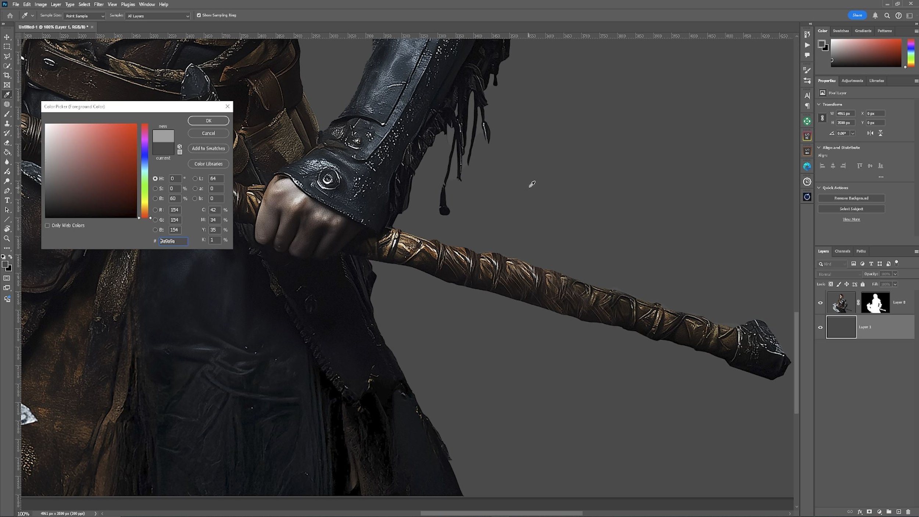Hide Layer 0 with eye icon

pos(820,303)
